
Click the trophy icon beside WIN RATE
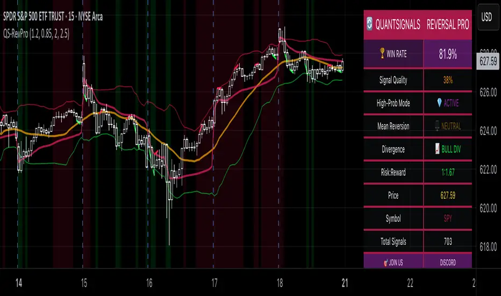pyautogui.click(x=382, y=53)
